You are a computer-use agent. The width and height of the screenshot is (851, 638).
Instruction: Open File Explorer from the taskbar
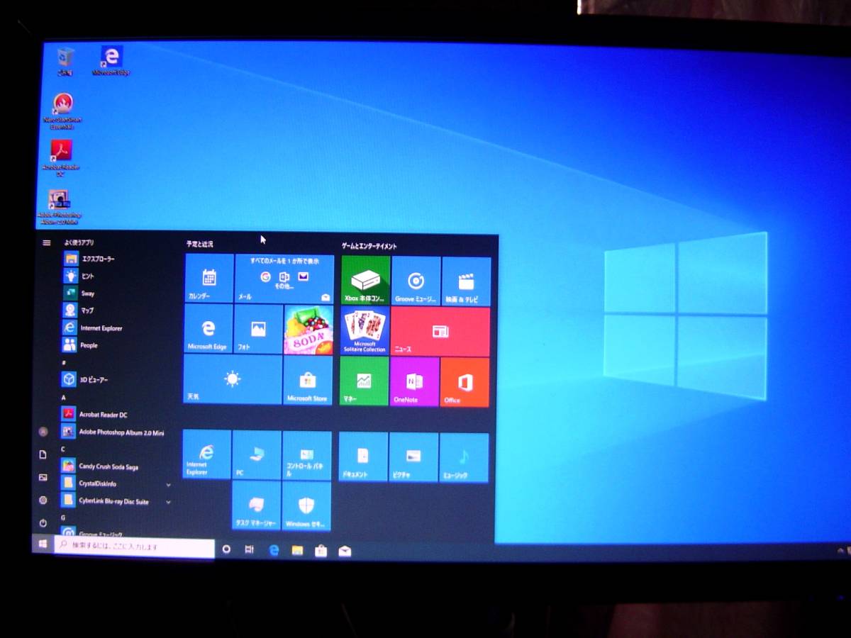[297, 550]
